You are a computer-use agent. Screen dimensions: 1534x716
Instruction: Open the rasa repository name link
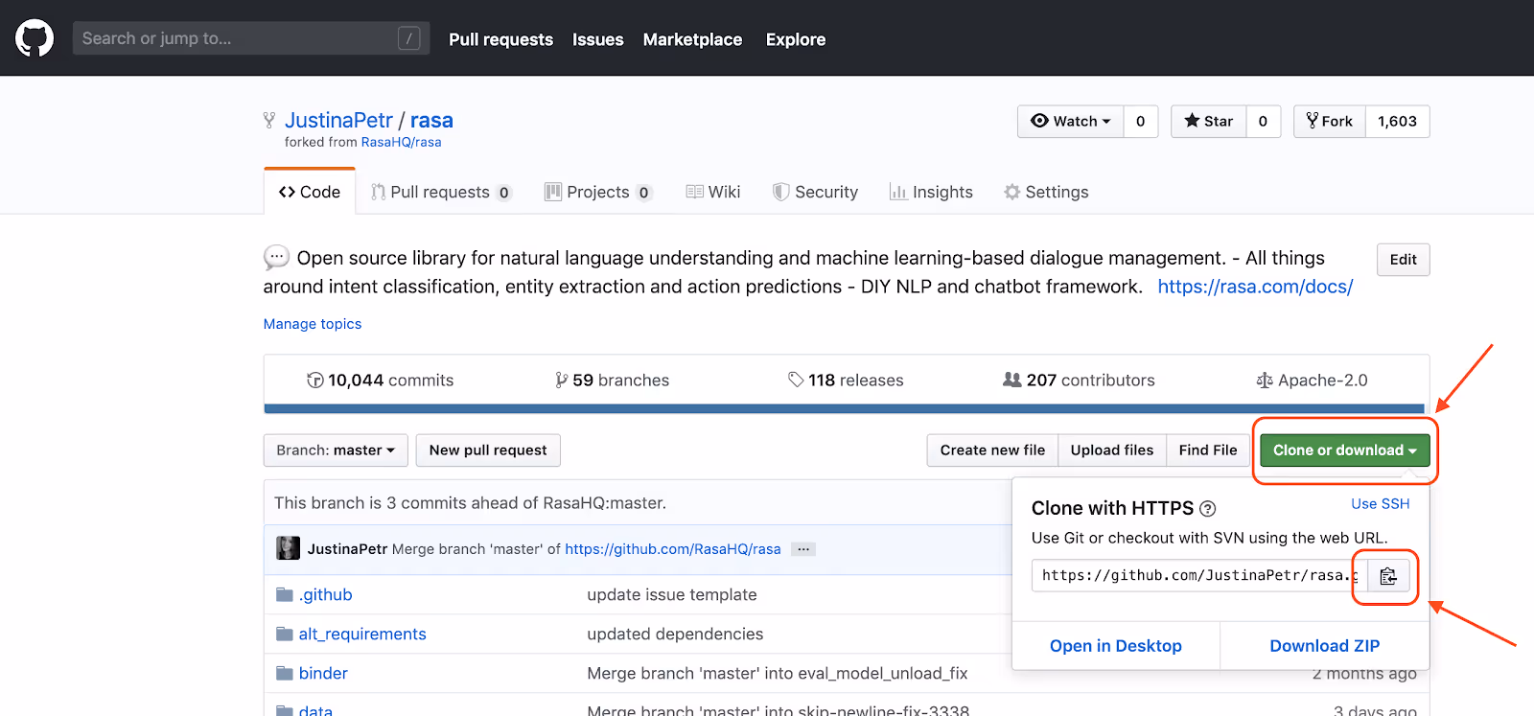click(431, 121)
